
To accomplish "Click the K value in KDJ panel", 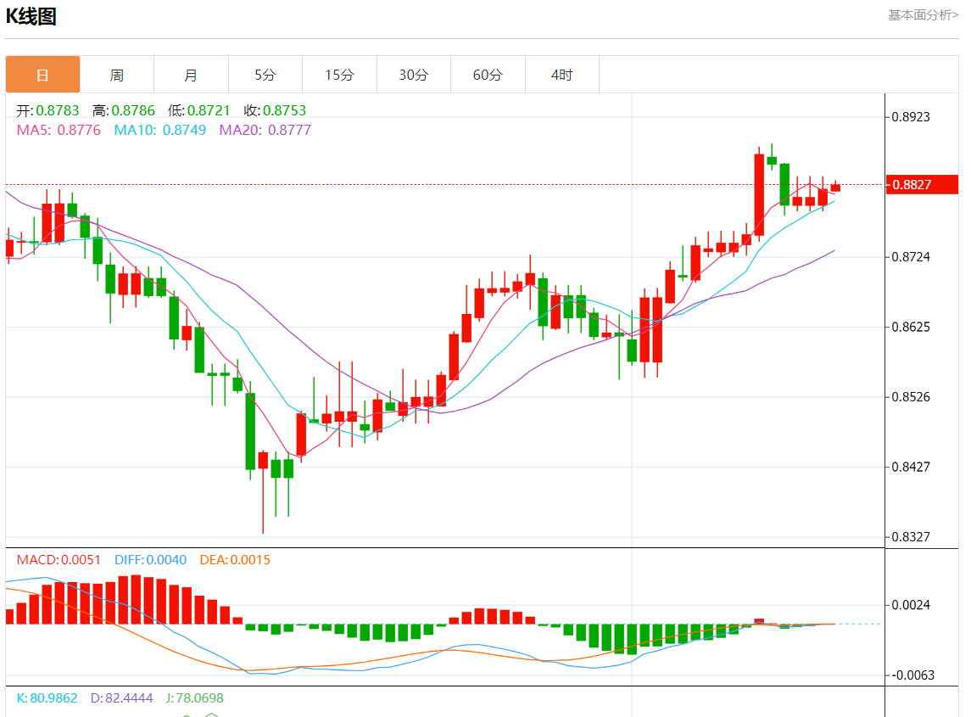I will [47, 698].
